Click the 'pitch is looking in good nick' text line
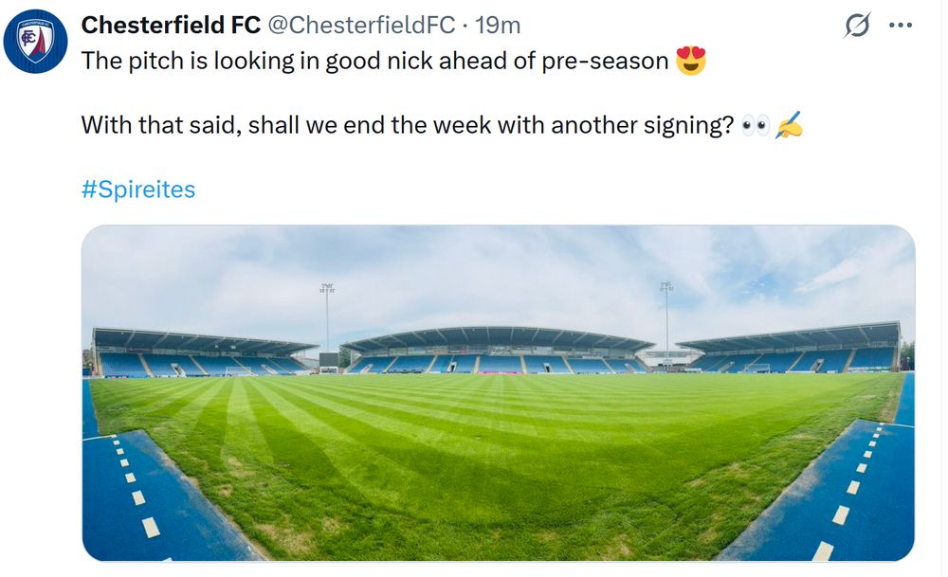This screenshot has width=948, height=577. (374, 62)
